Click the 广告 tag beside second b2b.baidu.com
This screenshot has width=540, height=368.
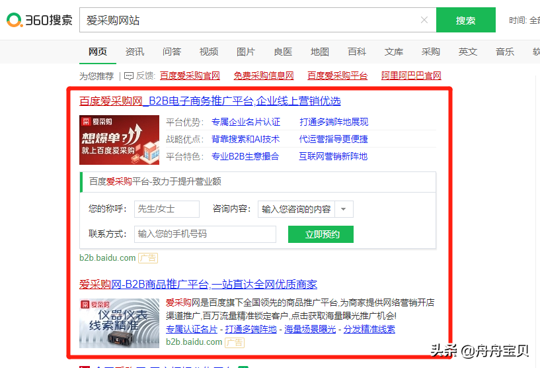235,342
